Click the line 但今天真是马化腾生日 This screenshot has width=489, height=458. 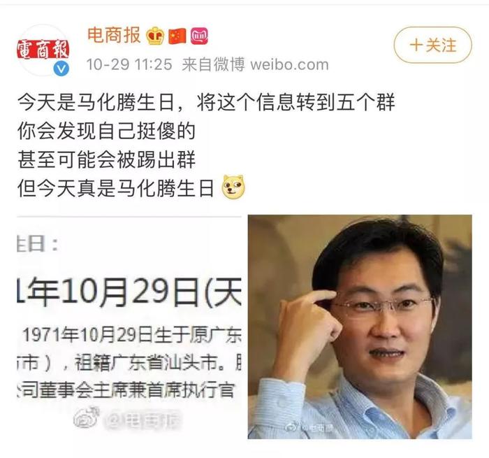(x=116, y=188)
